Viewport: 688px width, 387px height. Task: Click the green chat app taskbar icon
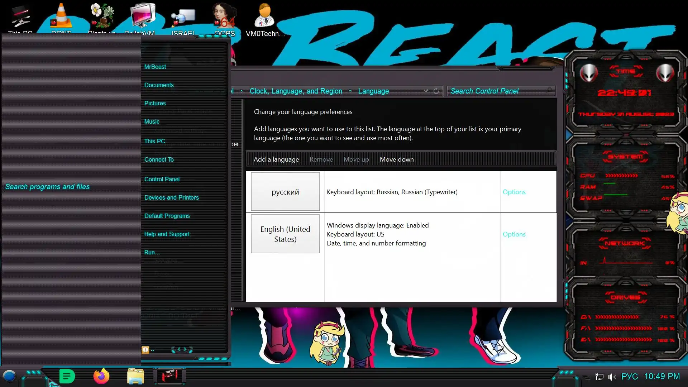(x=67, y=376)
